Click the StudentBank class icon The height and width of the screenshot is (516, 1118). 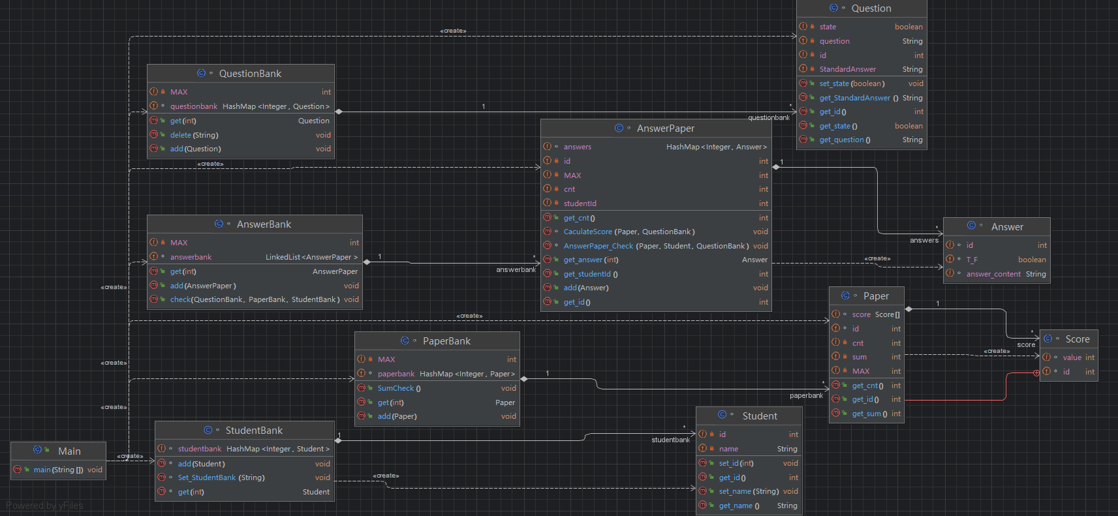pyautogui.click(x=208, y=430)
